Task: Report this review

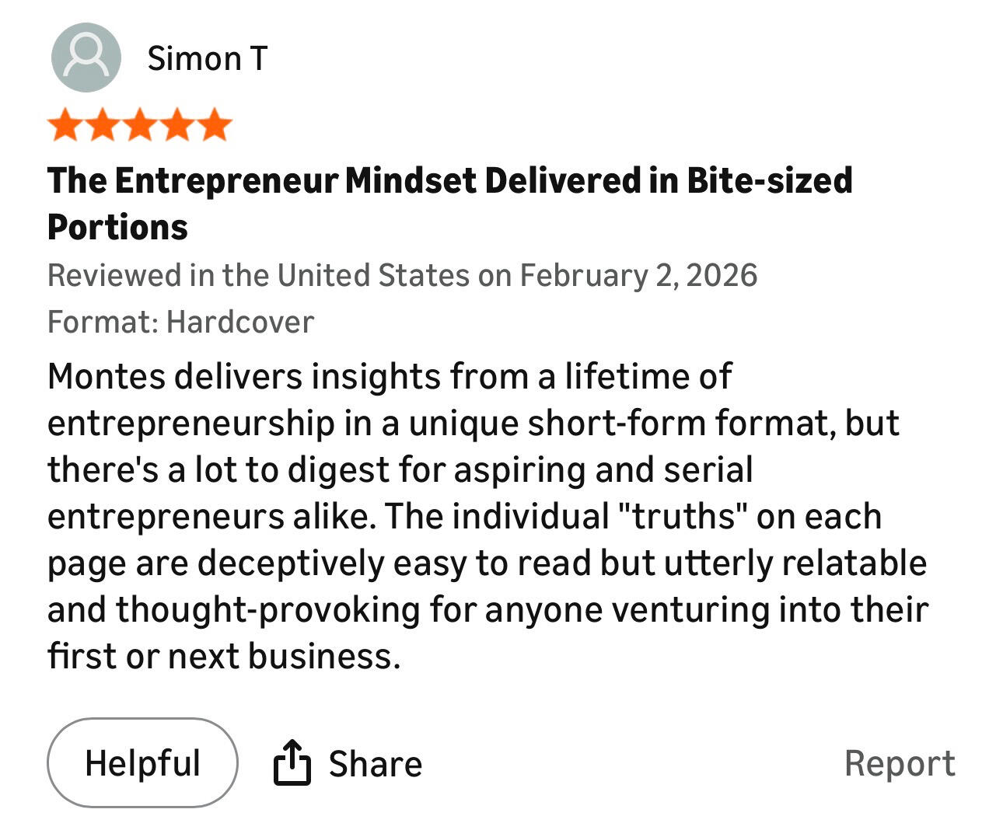Action: pyautogui.click(x=900, y=763)
